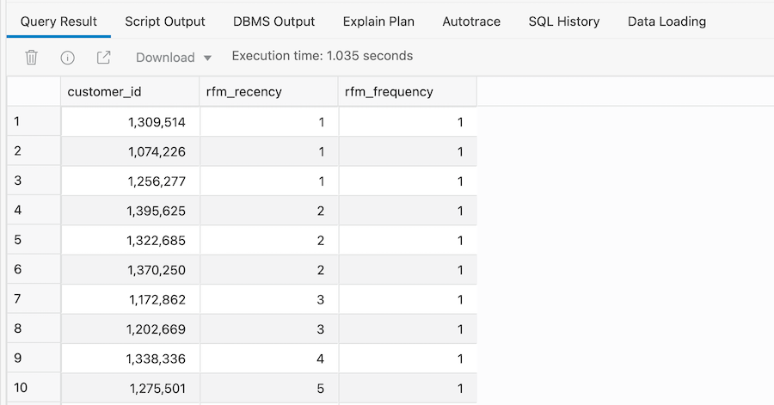Select the Query Result tab
The width and height of the screenshot is (774, 405).
click(x=58, y=21)
